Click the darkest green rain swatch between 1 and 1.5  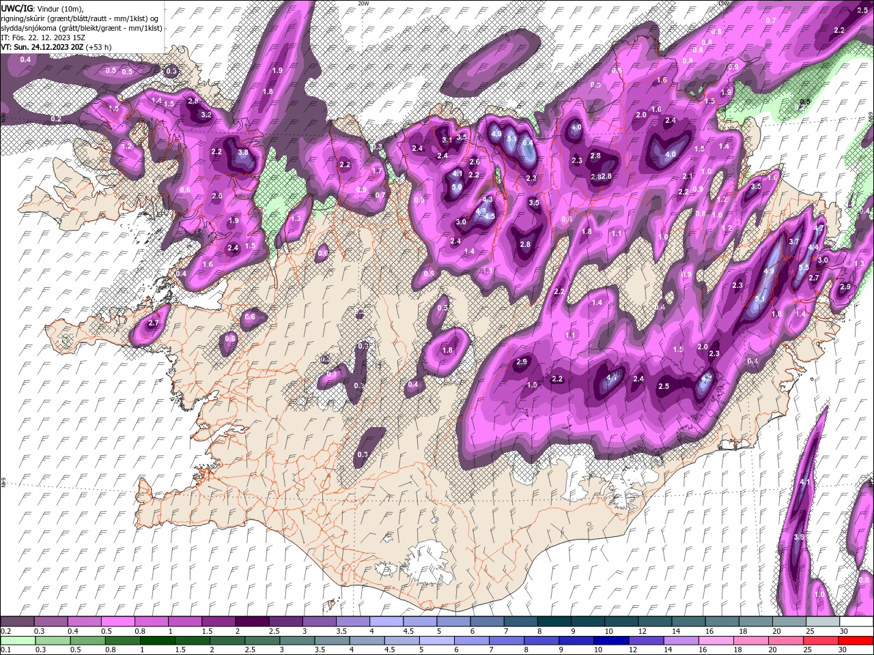point(156,640)
